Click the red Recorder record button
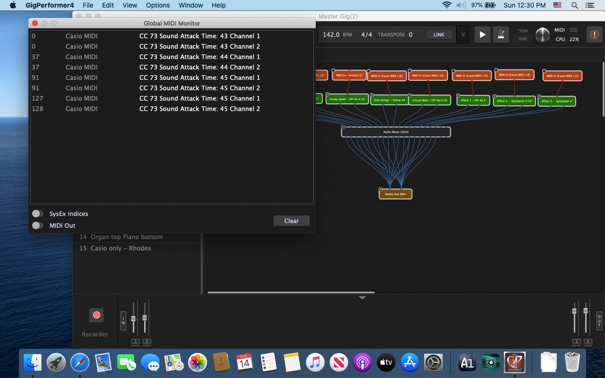Viewport: 605px width, 378px height. (97, 315)
